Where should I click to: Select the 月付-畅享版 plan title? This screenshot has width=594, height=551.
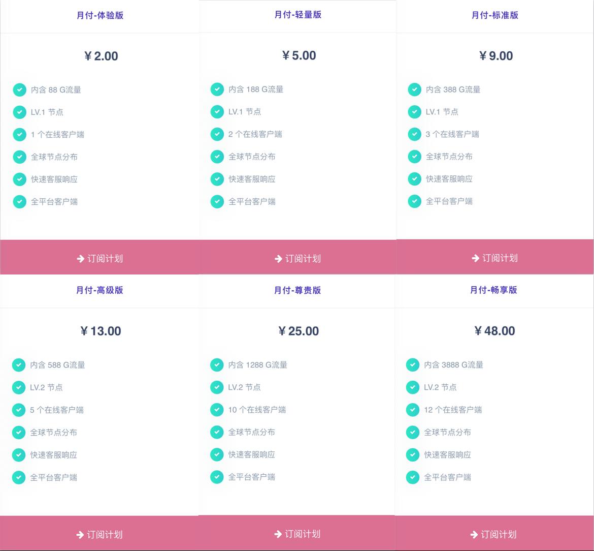pos(493,290)
